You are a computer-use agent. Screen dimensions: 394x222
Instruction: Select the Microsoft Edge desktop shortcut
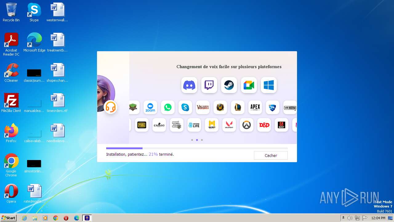[34, 43]
